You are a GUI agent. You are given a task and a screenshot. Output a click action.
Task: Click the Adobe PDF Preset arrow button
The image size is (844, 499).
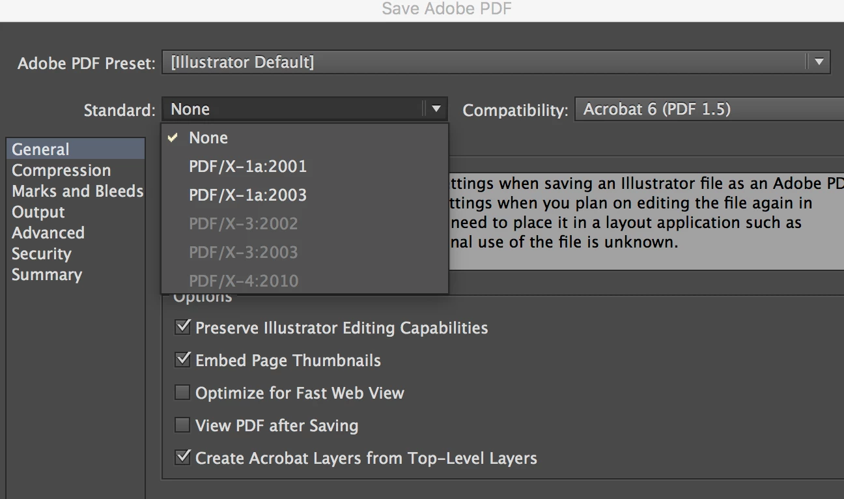click(x=819, y=63)
